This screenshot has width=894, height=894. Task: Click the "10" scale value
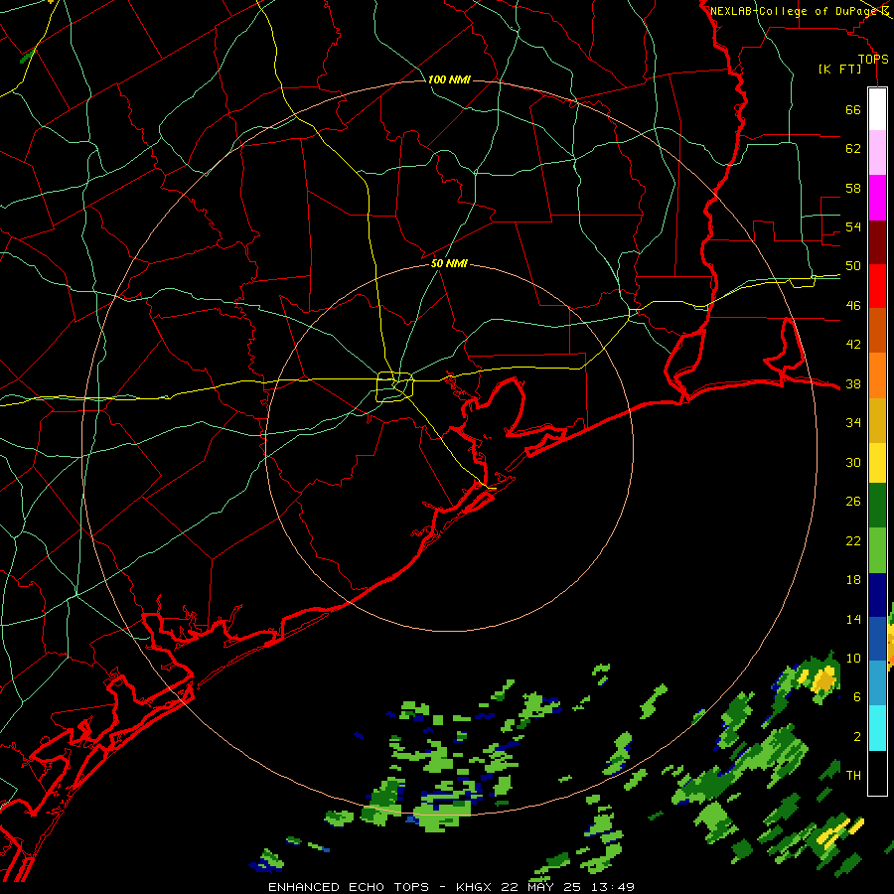coord(853,658)
